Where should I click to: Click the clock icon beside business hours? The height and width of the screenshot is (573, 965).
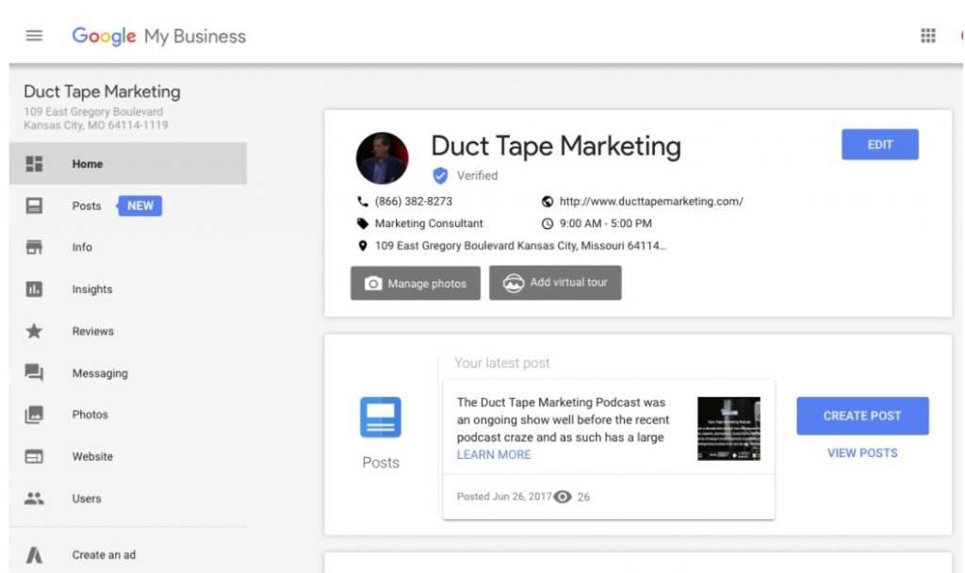548,223
